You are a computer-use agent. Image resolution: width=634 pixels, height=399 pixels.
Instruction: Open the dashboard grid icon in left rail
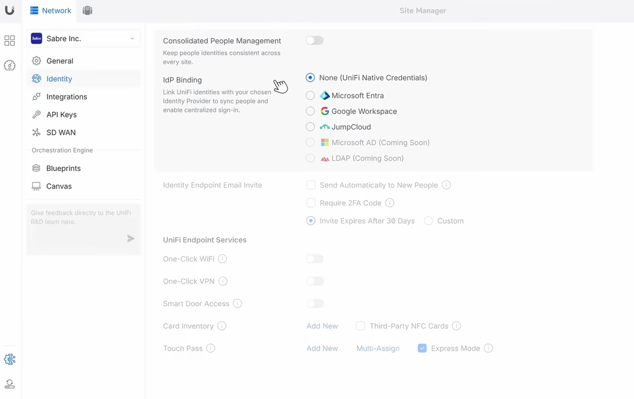(x=10, y=40)
